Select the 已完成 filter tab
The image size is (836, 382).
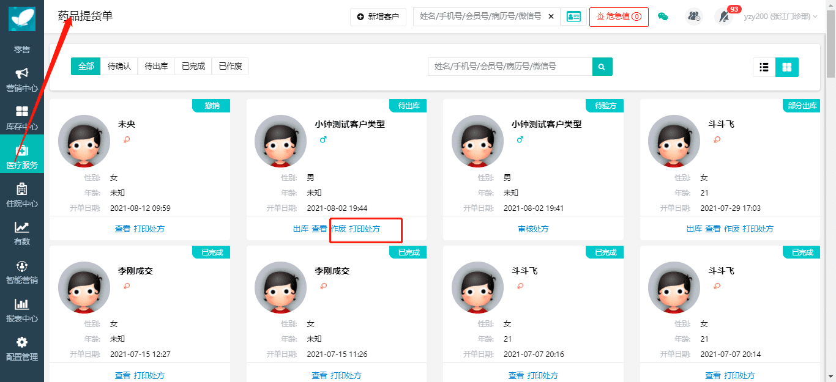[193, 66]
